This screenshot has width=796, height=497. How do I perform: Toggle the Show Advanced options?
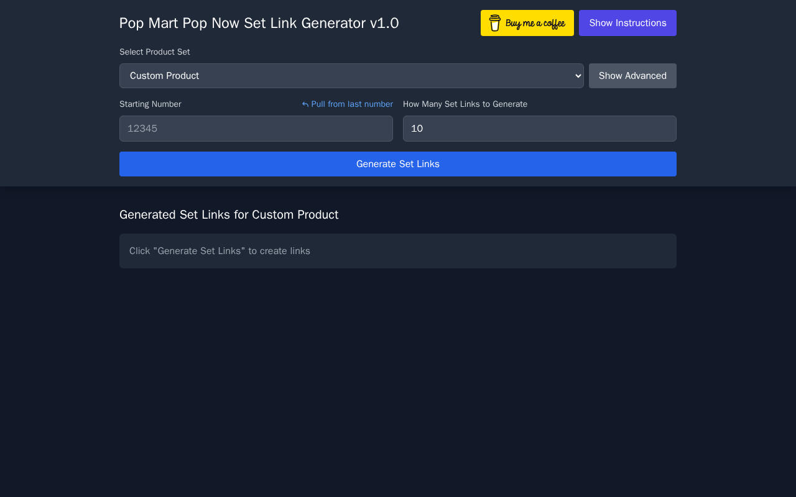coord(632,76)
